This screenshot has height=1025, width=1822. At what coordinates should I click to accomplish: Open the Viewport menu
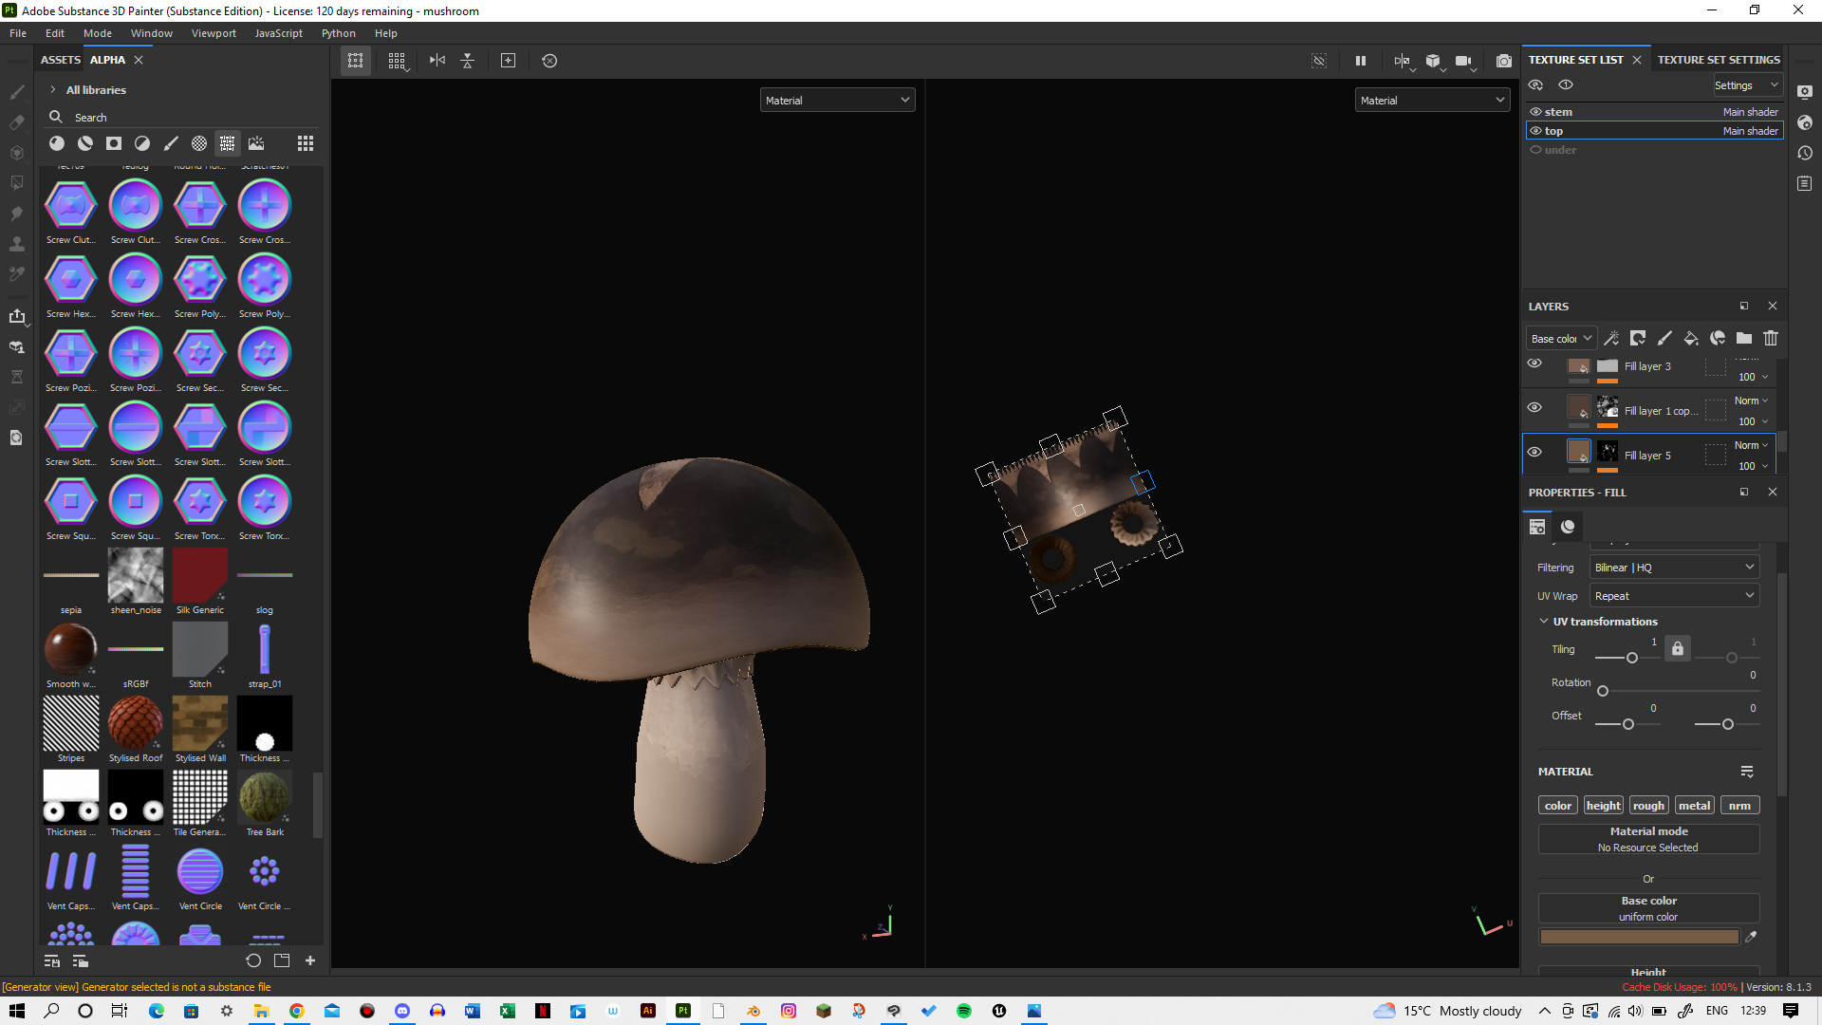pos(214,33)
